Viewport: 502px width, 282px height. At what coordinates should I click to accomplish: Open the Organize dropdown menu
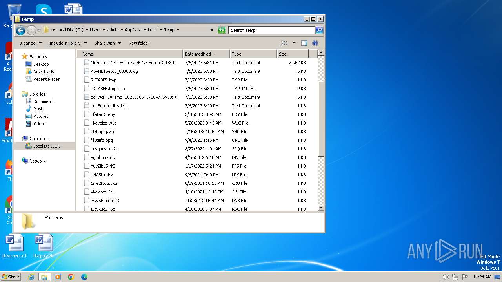[30, 43]
